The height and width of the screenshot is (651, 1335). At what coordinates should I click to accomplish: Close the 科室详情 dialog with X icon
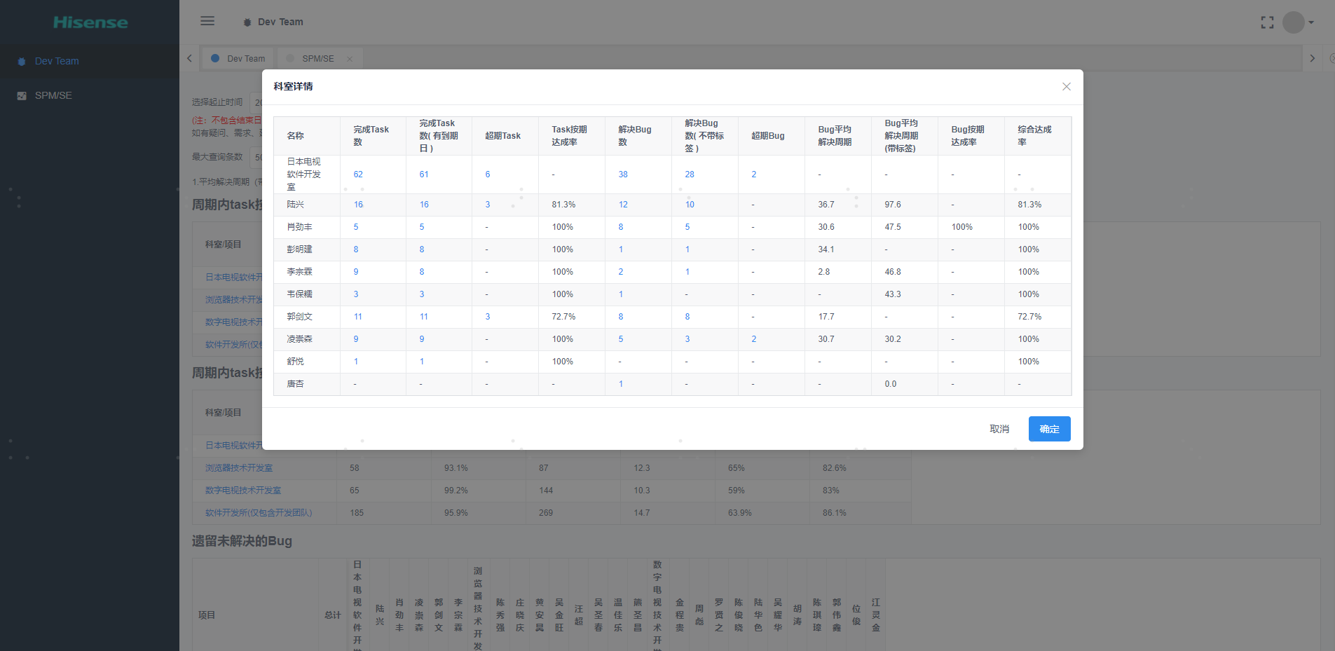coord(1066,87)
